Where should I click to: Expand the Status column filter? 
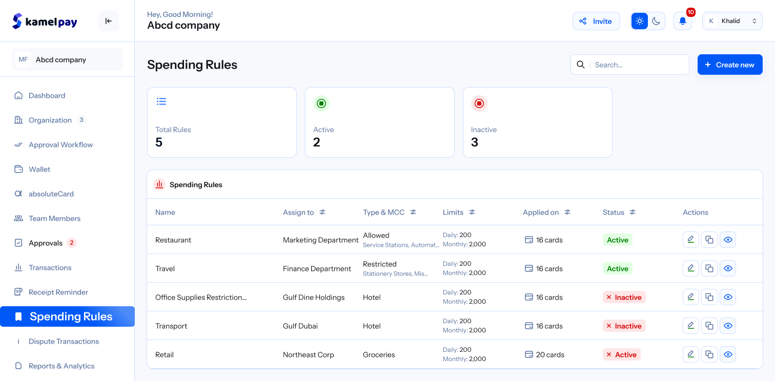tap(633, 212)
